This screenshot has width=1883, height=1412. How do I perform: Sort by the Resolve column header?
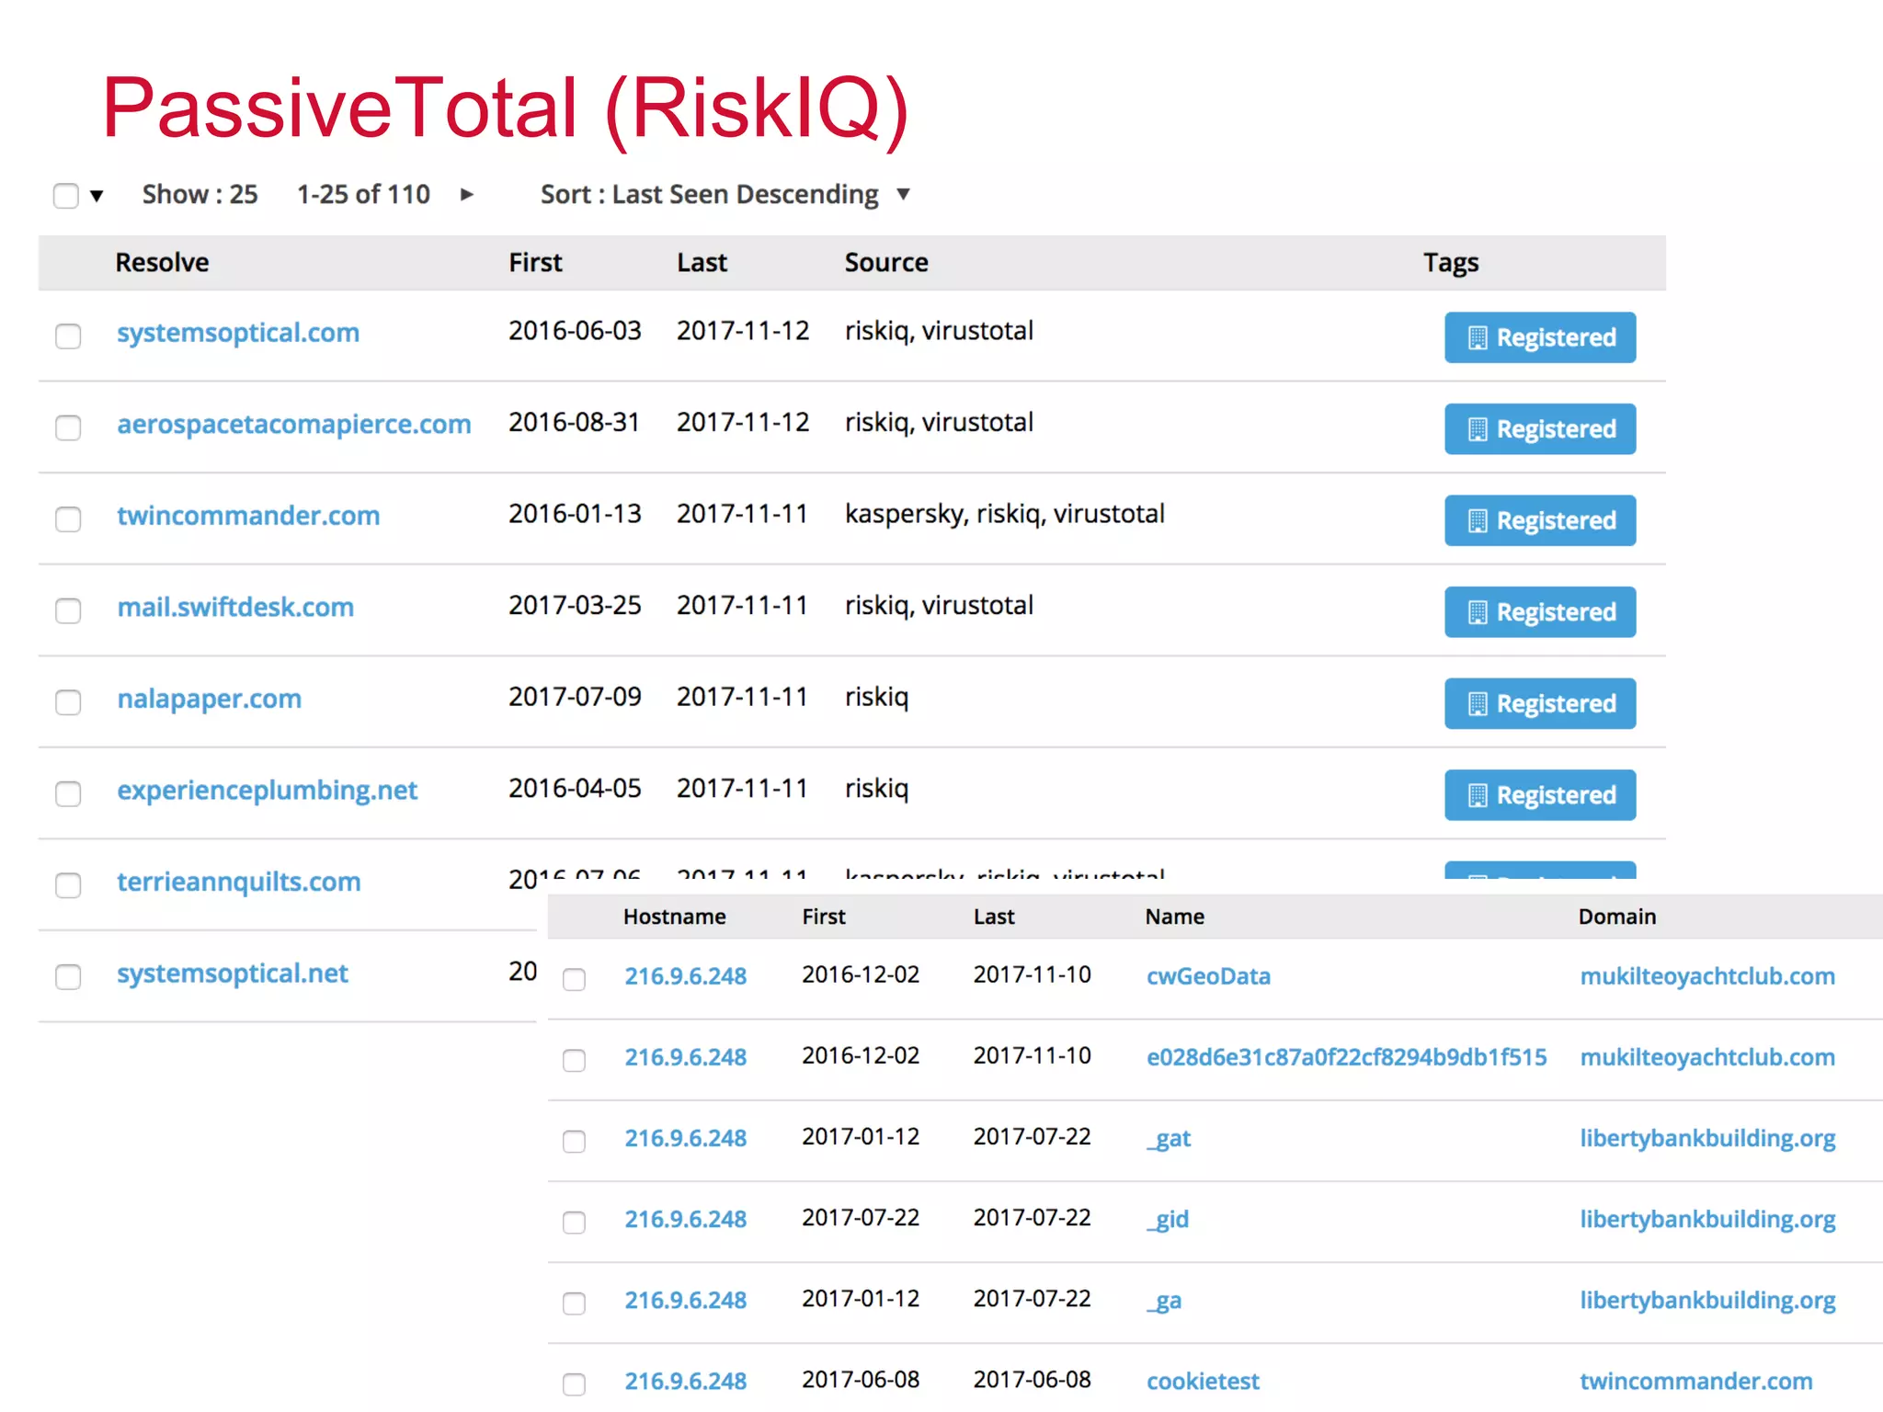[x=162, y=263]
